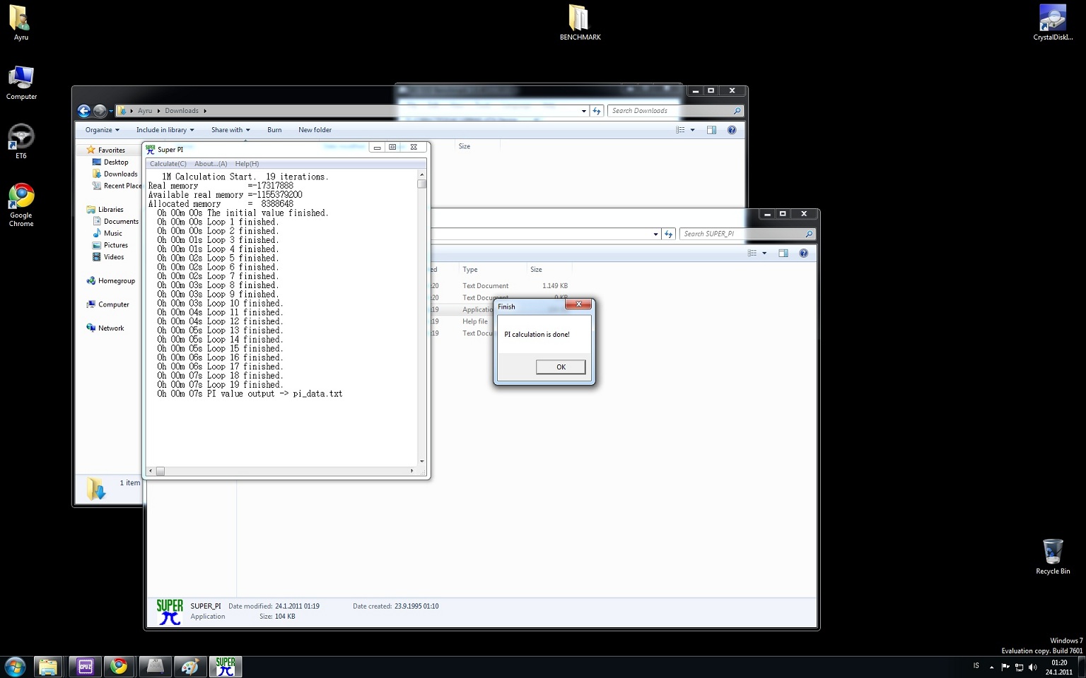The height and width of the screenshot is (678, 1086).
Task: Click OK in the Finish dialog
Action: click(x=560, y=367)
